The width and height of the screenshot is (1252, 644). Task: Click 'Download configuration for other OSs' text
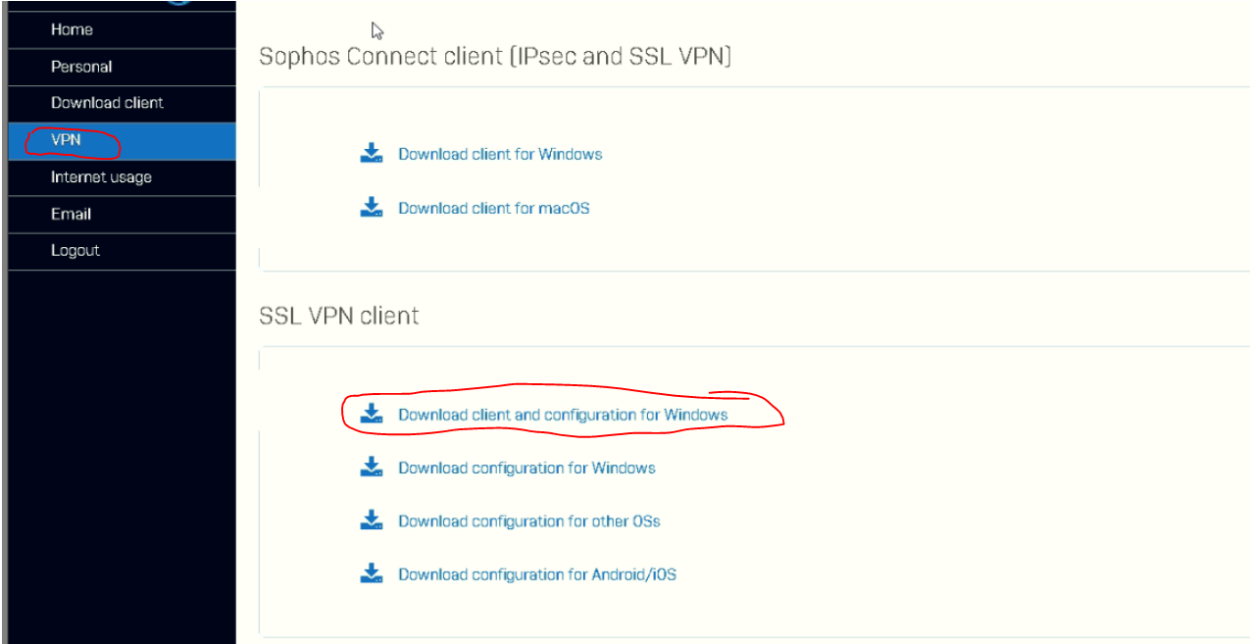pyautogui.click(x=528, y=520)
